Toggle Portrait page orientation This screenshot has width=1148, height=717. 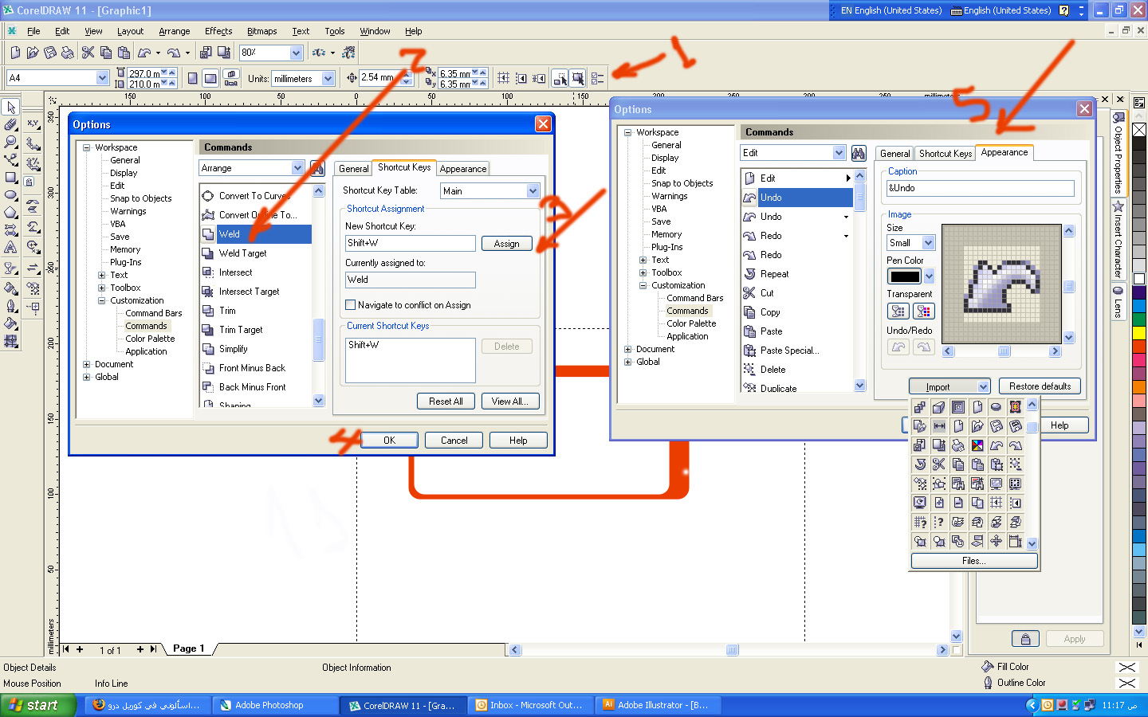192,78
